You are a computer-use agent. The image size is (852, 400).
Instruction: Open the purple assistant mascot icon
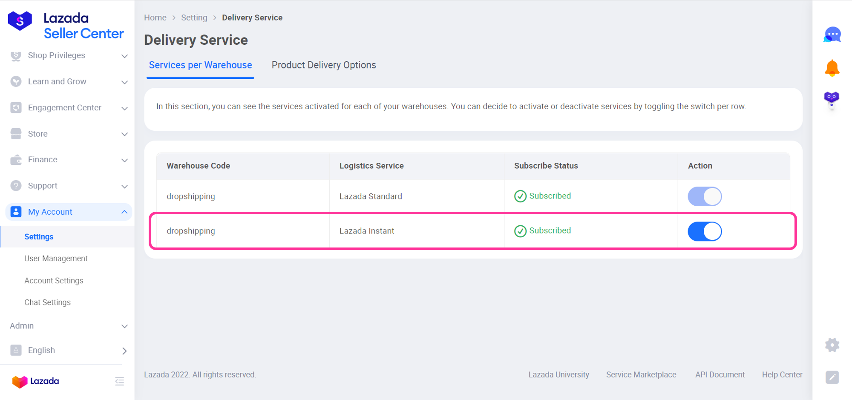pos(832,101)
